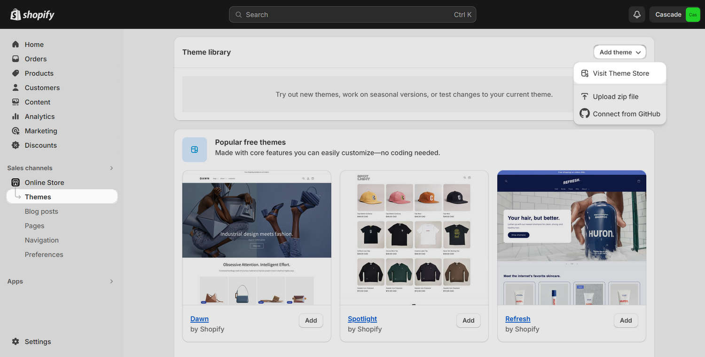
Task: Open the Dawn theme link
Action: [199, 319]
